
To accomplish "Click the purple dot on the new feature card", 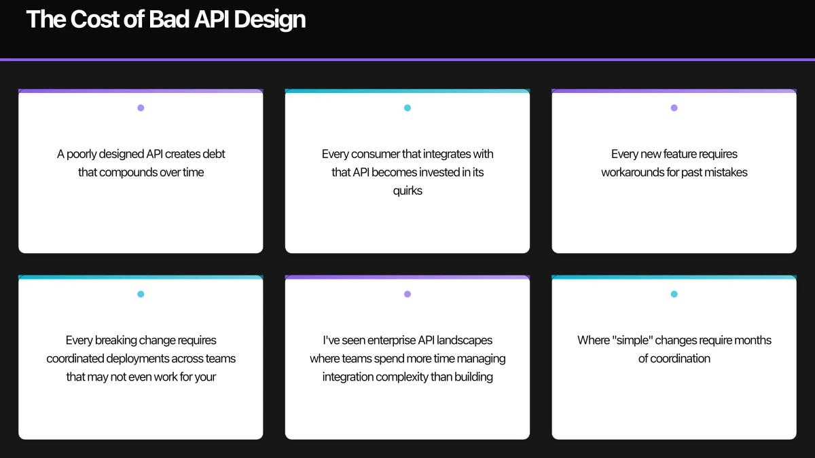I will click(674, 107).
